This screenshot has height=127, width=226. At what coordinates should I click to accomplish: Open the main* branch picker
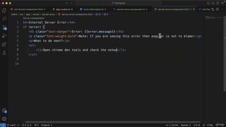pyautogui.click(x=11, y=125)
